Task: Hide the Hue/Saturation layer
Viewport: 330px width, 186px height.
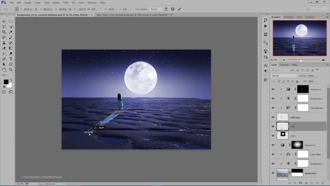Action: click(x=273, y=108)
